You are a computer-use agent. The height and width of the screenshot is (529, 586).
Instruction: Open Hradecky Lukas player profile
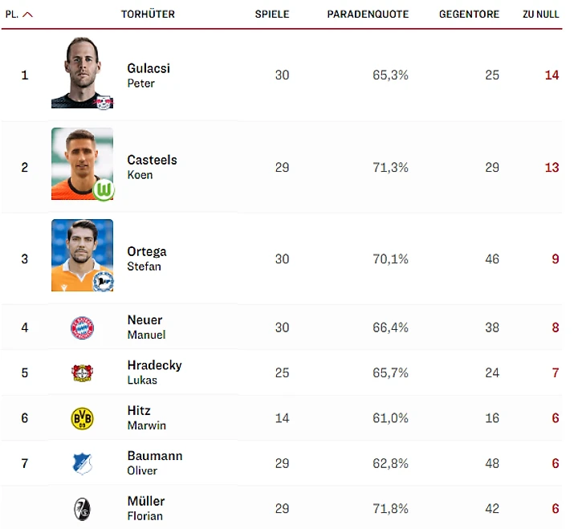tap(154, 372)
